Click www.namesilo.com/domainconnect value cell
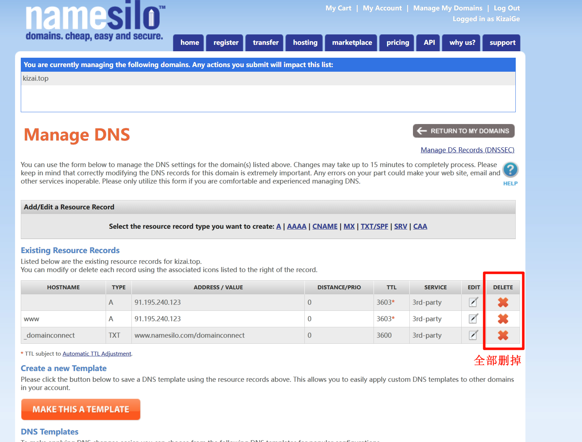The height and width of the screenshot is (442, 582). [x=218, y=336]
